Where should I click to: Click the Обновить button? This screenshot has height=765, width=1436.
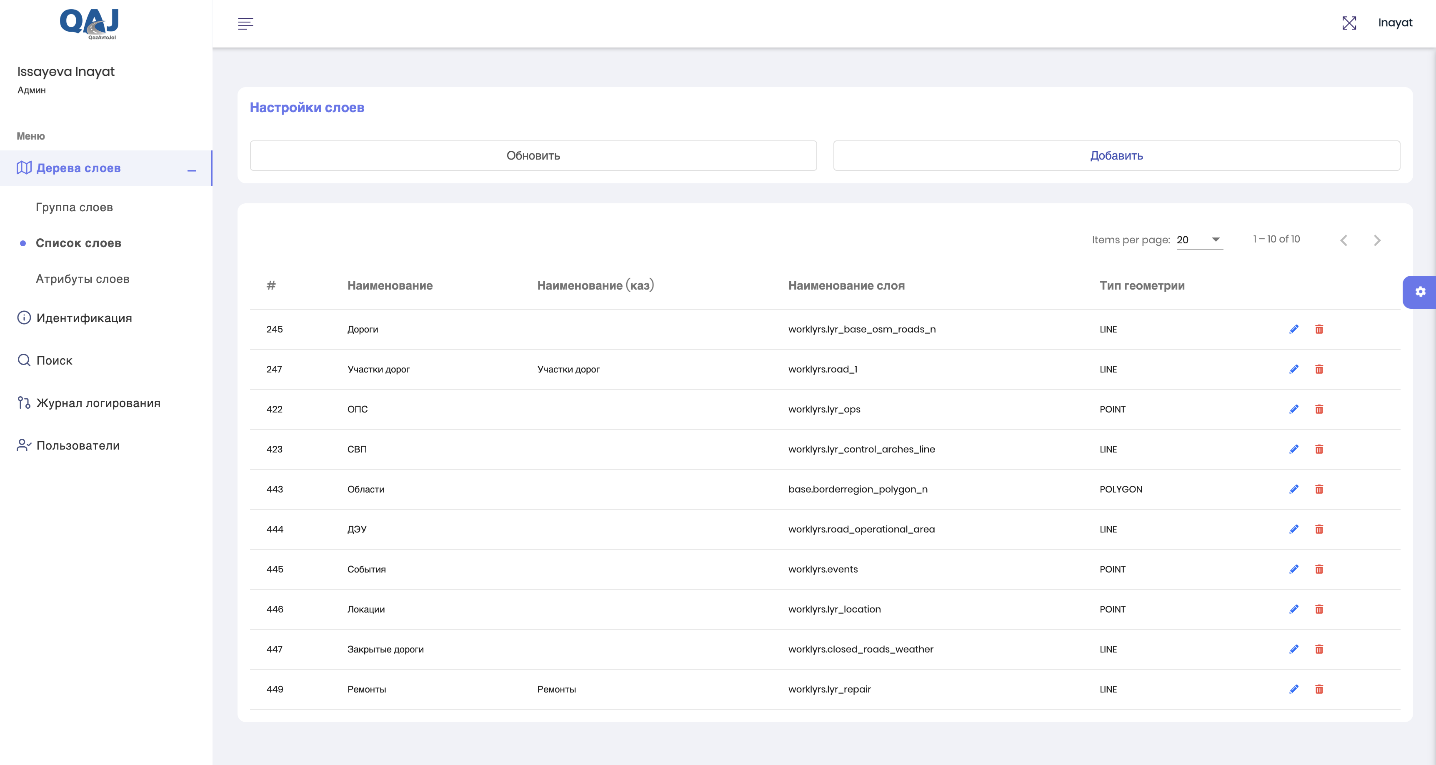(533, 155)
